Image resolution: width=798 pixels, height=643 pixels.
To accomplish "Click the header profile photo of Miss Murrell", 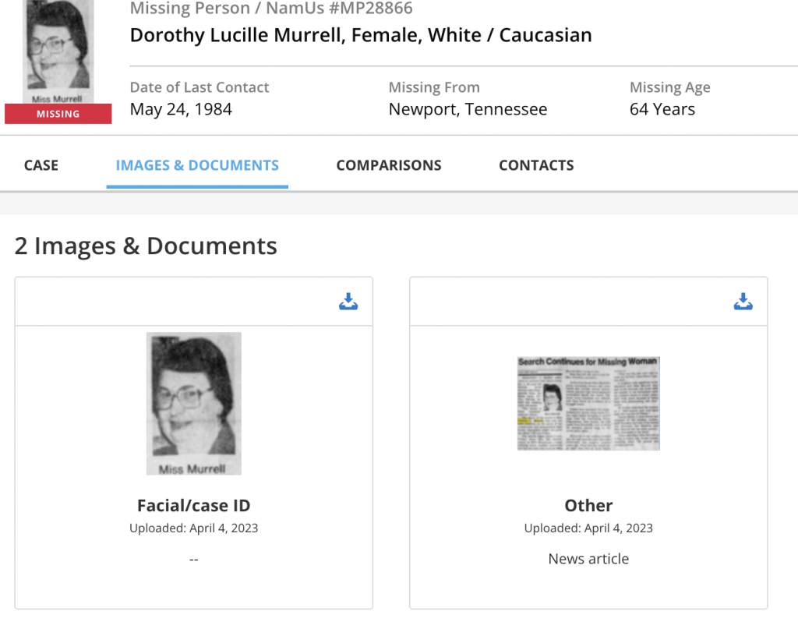I will [58, 51].
